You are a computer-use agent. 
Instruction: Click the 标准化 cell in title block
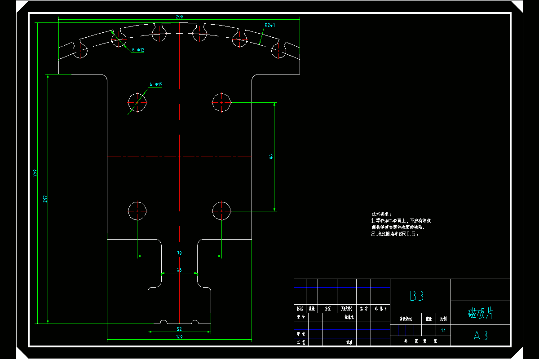click(x=349, y=317)
